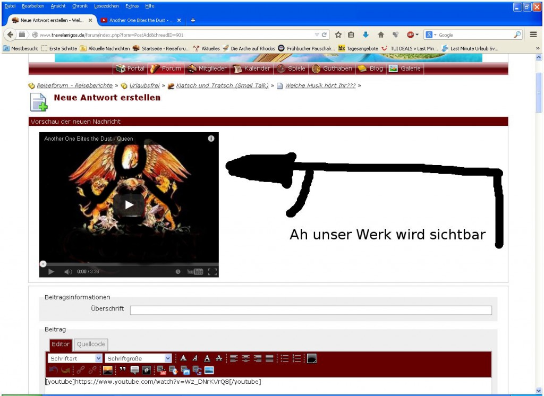
Task: Center text using editor toolbar icon
Action: (245, 358)
